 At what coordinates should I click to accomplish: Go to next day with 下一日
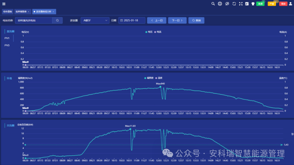pos(177,20)
